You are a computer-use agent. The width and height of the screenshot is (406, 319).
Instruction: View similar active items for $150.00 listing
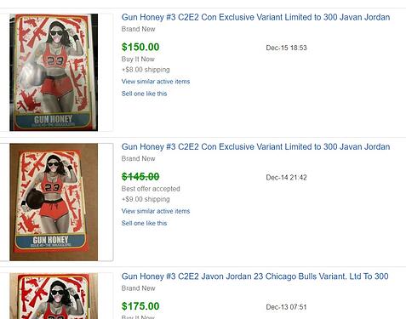(x=156, y=82)
